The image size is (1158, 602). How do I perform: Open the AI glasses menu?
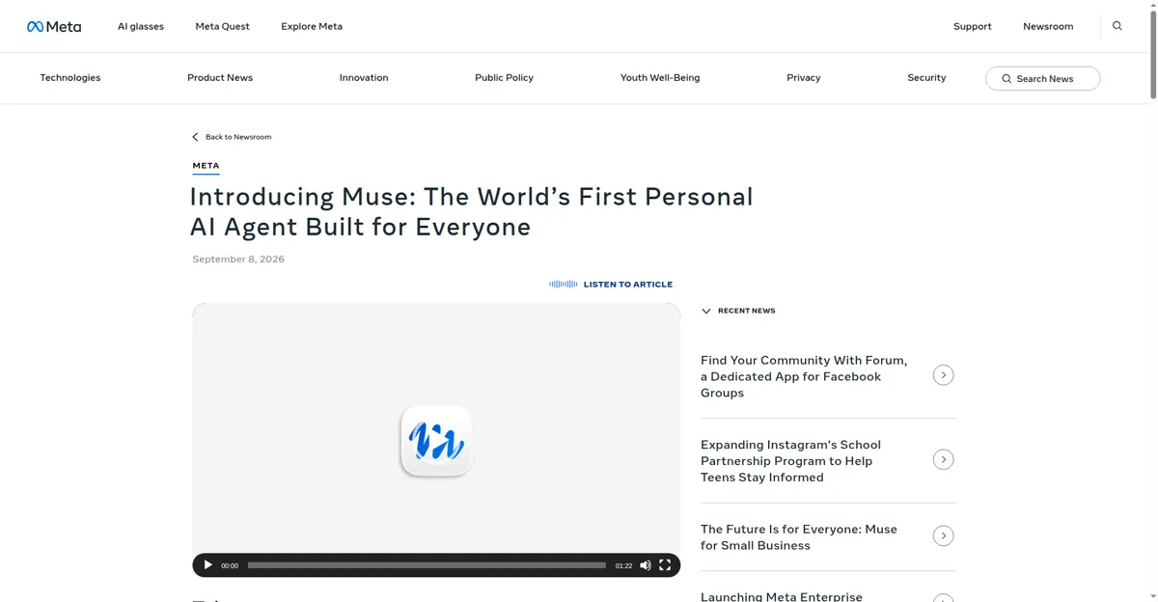click(x=141, y=26)
